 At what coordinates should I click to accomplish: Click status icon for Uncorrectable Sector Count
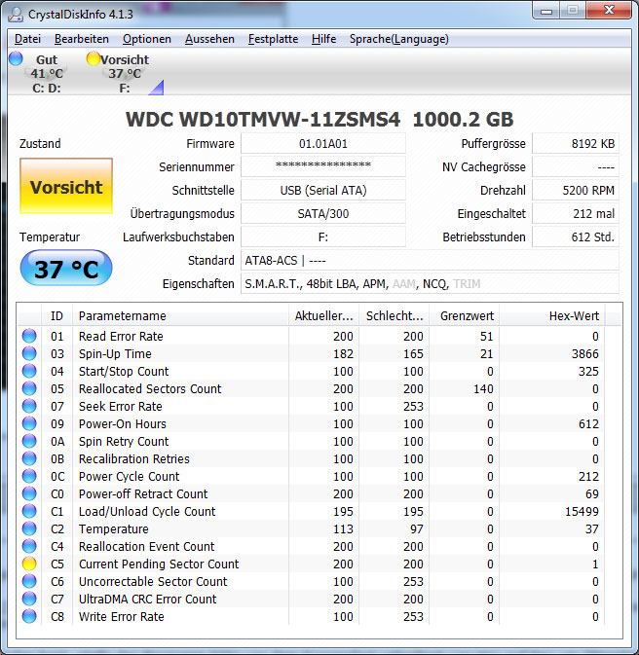29,581
